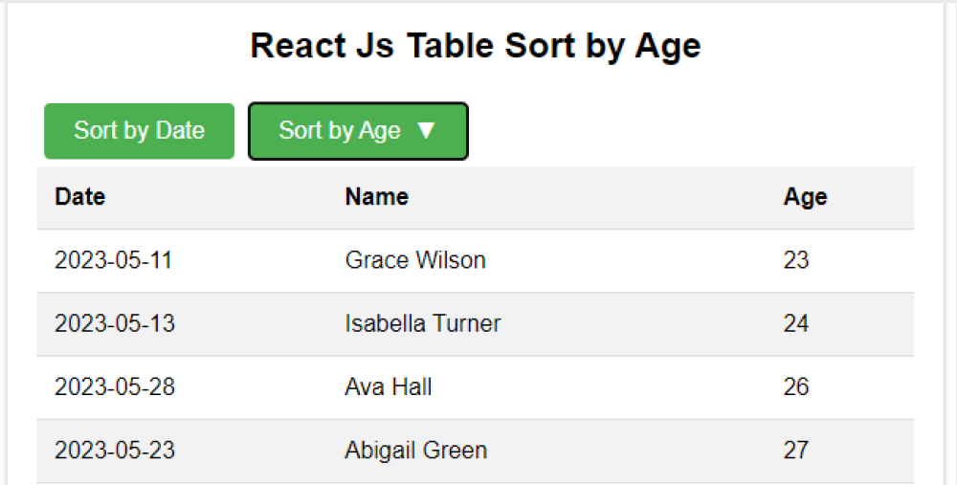Click the date cell 2023-05-11
Screen dimensions: 957x485
click(x=113, y=260)
